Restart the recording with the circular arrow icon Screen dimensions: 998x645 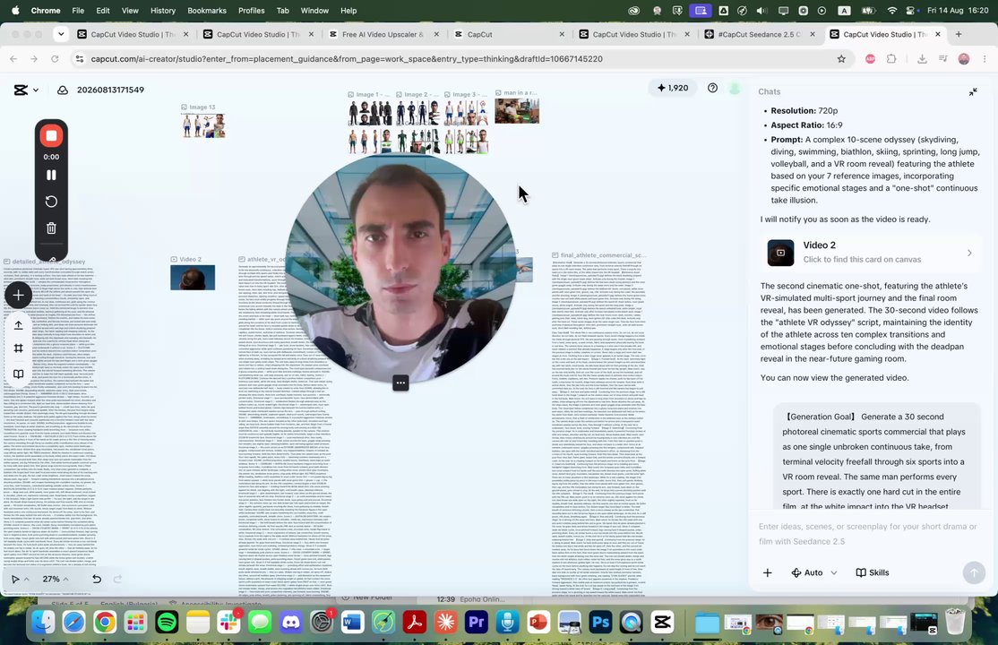click(51, 202)
